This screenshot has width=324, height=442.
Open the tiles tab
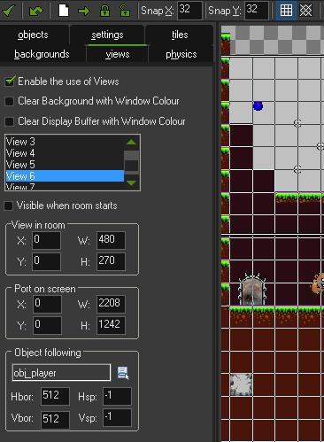[x=180, y=35]
